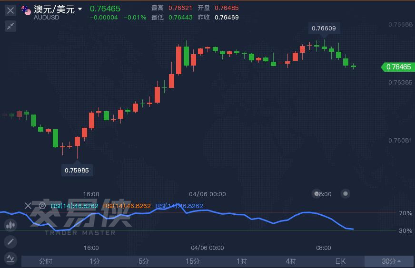Click the header price 0.76465

pyautogui.click(x=105, y=9)
